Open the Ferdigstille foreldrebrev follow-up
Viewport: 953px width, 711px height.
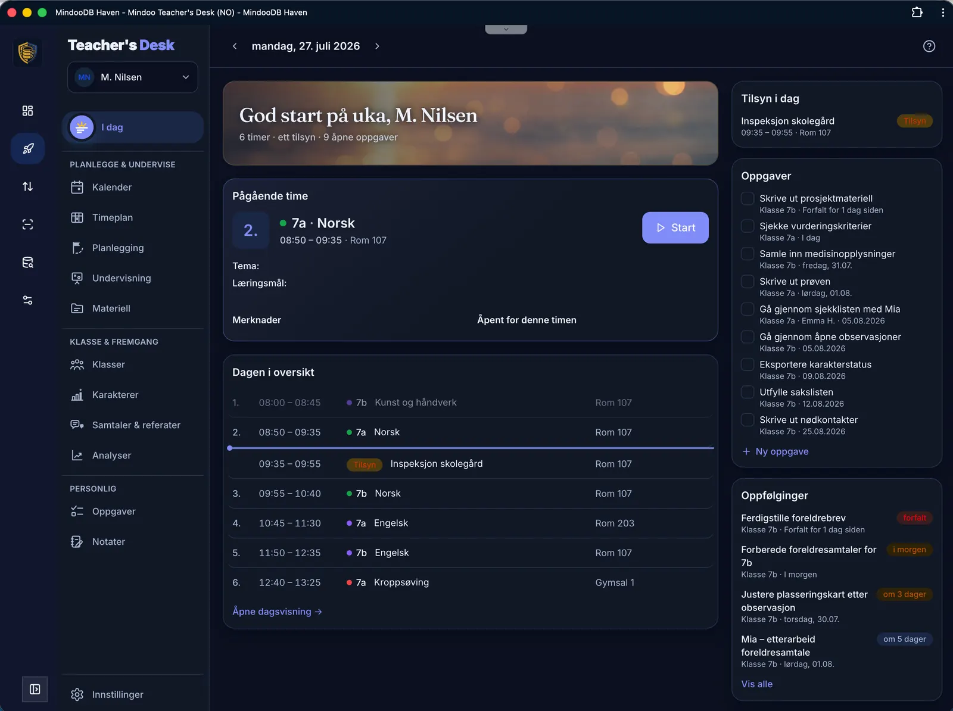click(x=836, y=524)
